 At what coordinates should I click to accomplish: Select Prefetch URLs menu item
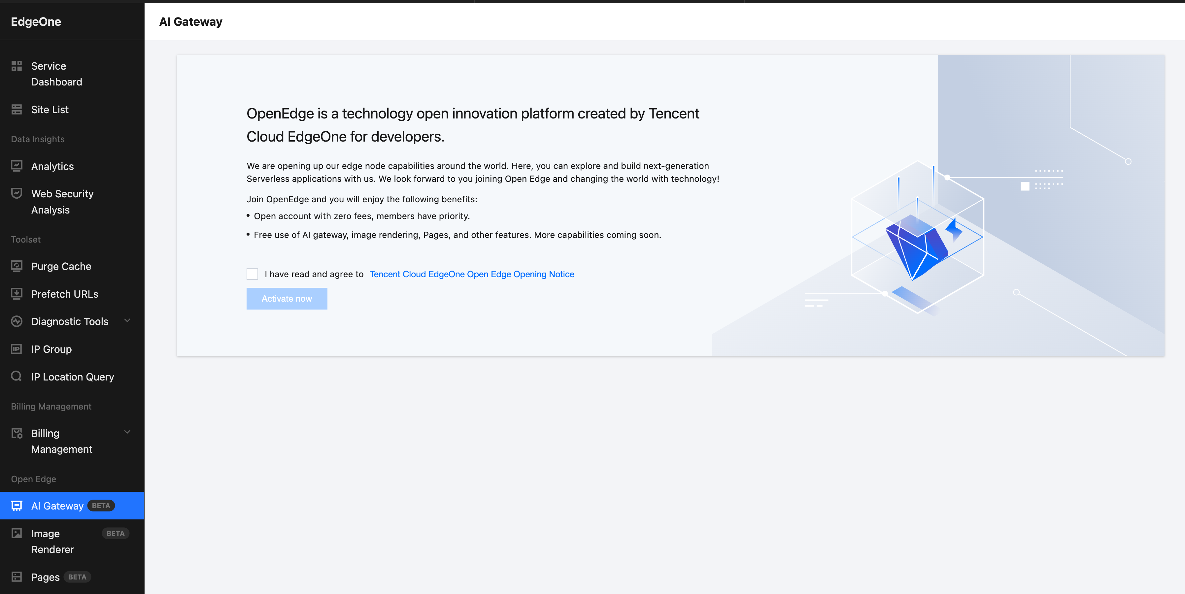pos(72,294)
